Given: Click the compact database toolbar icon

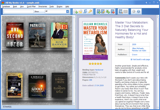Looking at the screenshot, I should (x=85, y=11).
